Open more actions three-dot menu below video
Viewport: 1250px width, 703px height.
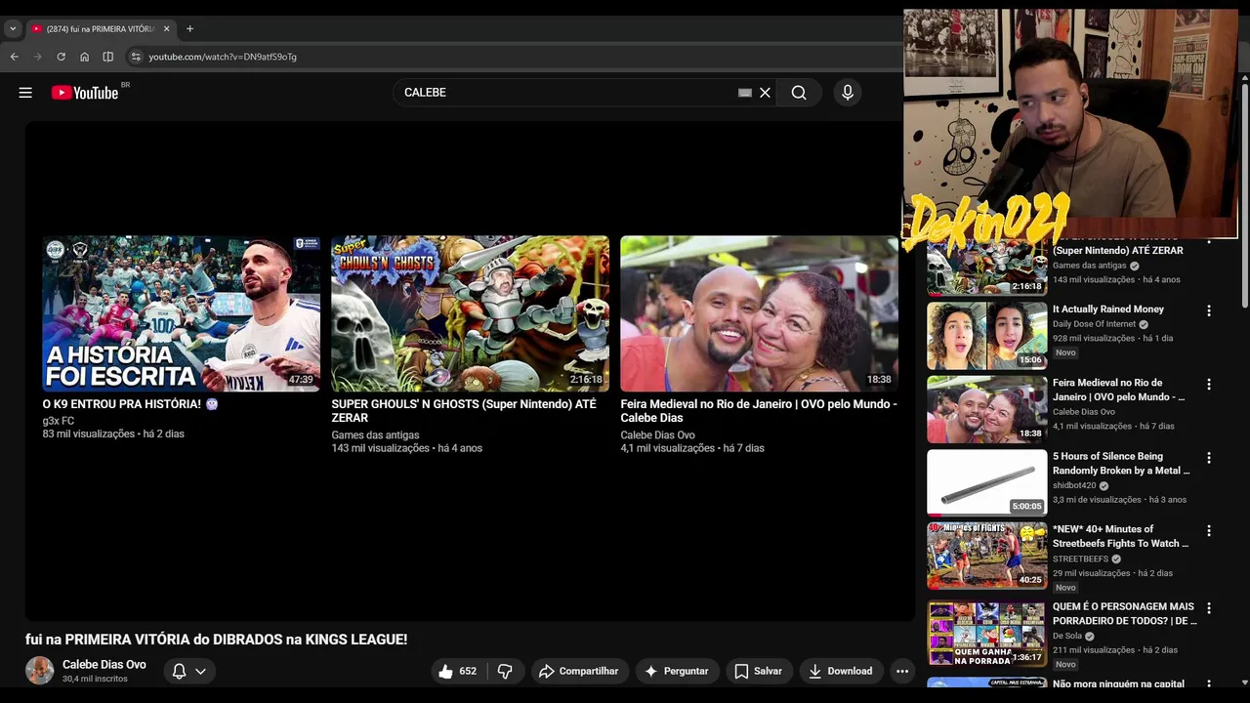click(902, 671)
